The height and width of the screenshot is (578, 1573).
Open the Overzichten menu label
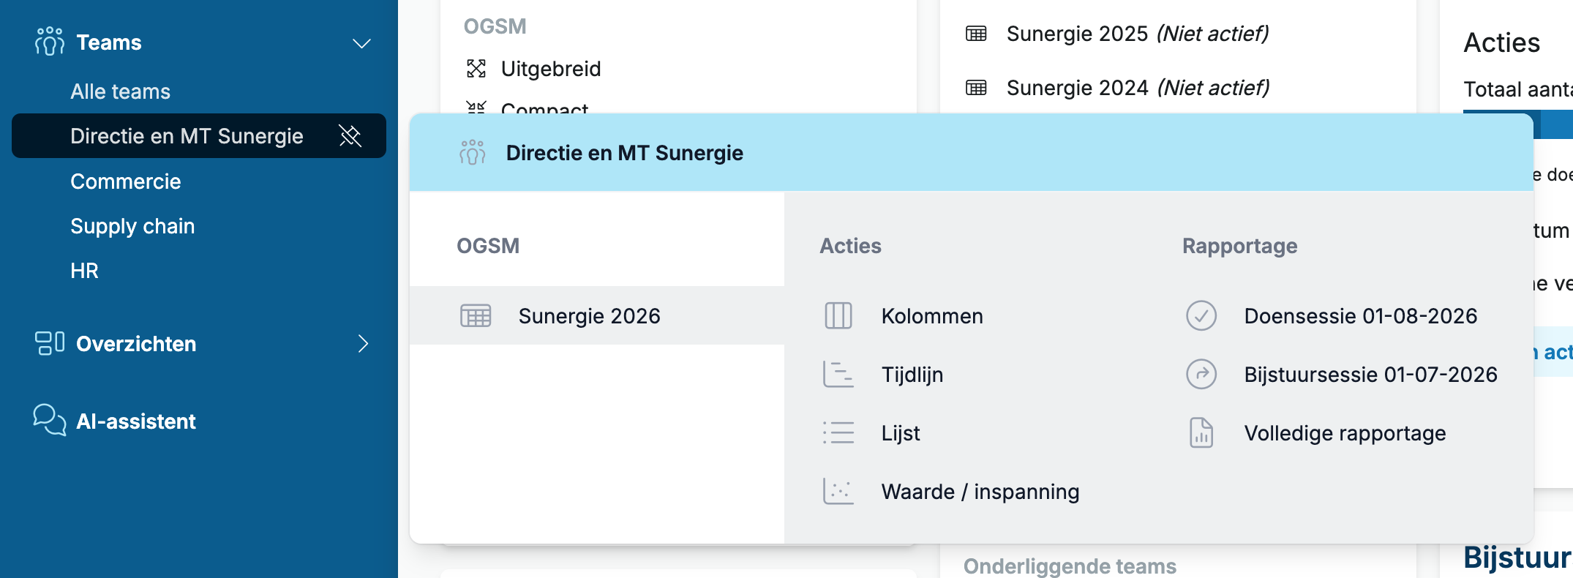click(136, 344)
